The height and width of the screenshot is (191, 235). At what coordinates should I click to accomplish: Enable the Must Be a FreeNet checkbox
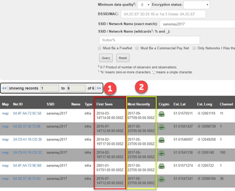(100, 48)
